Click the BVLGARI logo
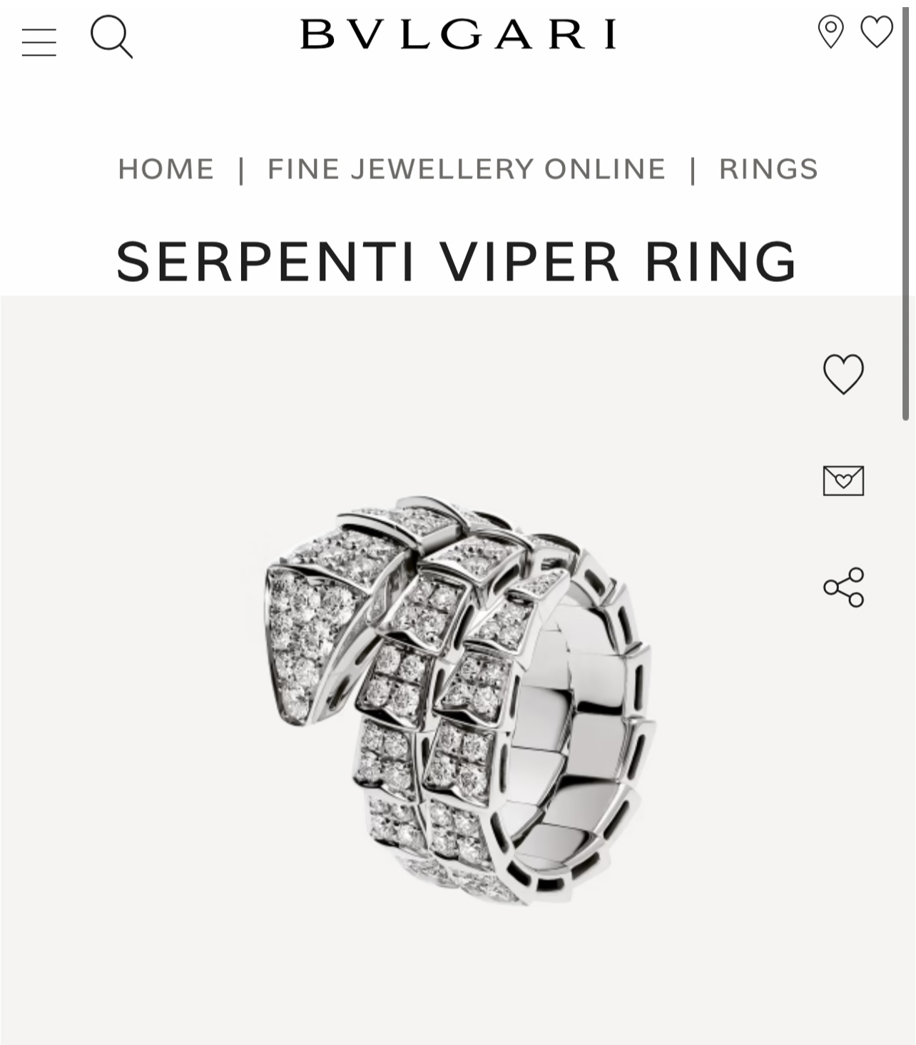The width and height of the screenshot is (916, 1045). (458, 34)
